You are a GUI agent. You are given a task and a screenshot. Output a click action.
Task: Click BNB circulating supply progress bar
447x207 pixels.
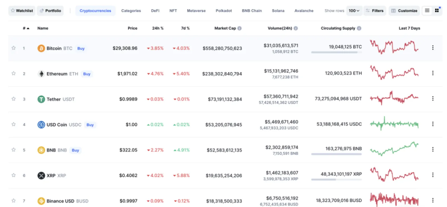[x=336, y=154]
